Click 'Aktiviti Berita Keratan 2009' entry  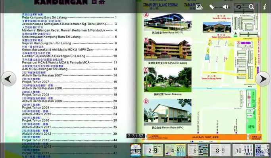tap(42, 101)
